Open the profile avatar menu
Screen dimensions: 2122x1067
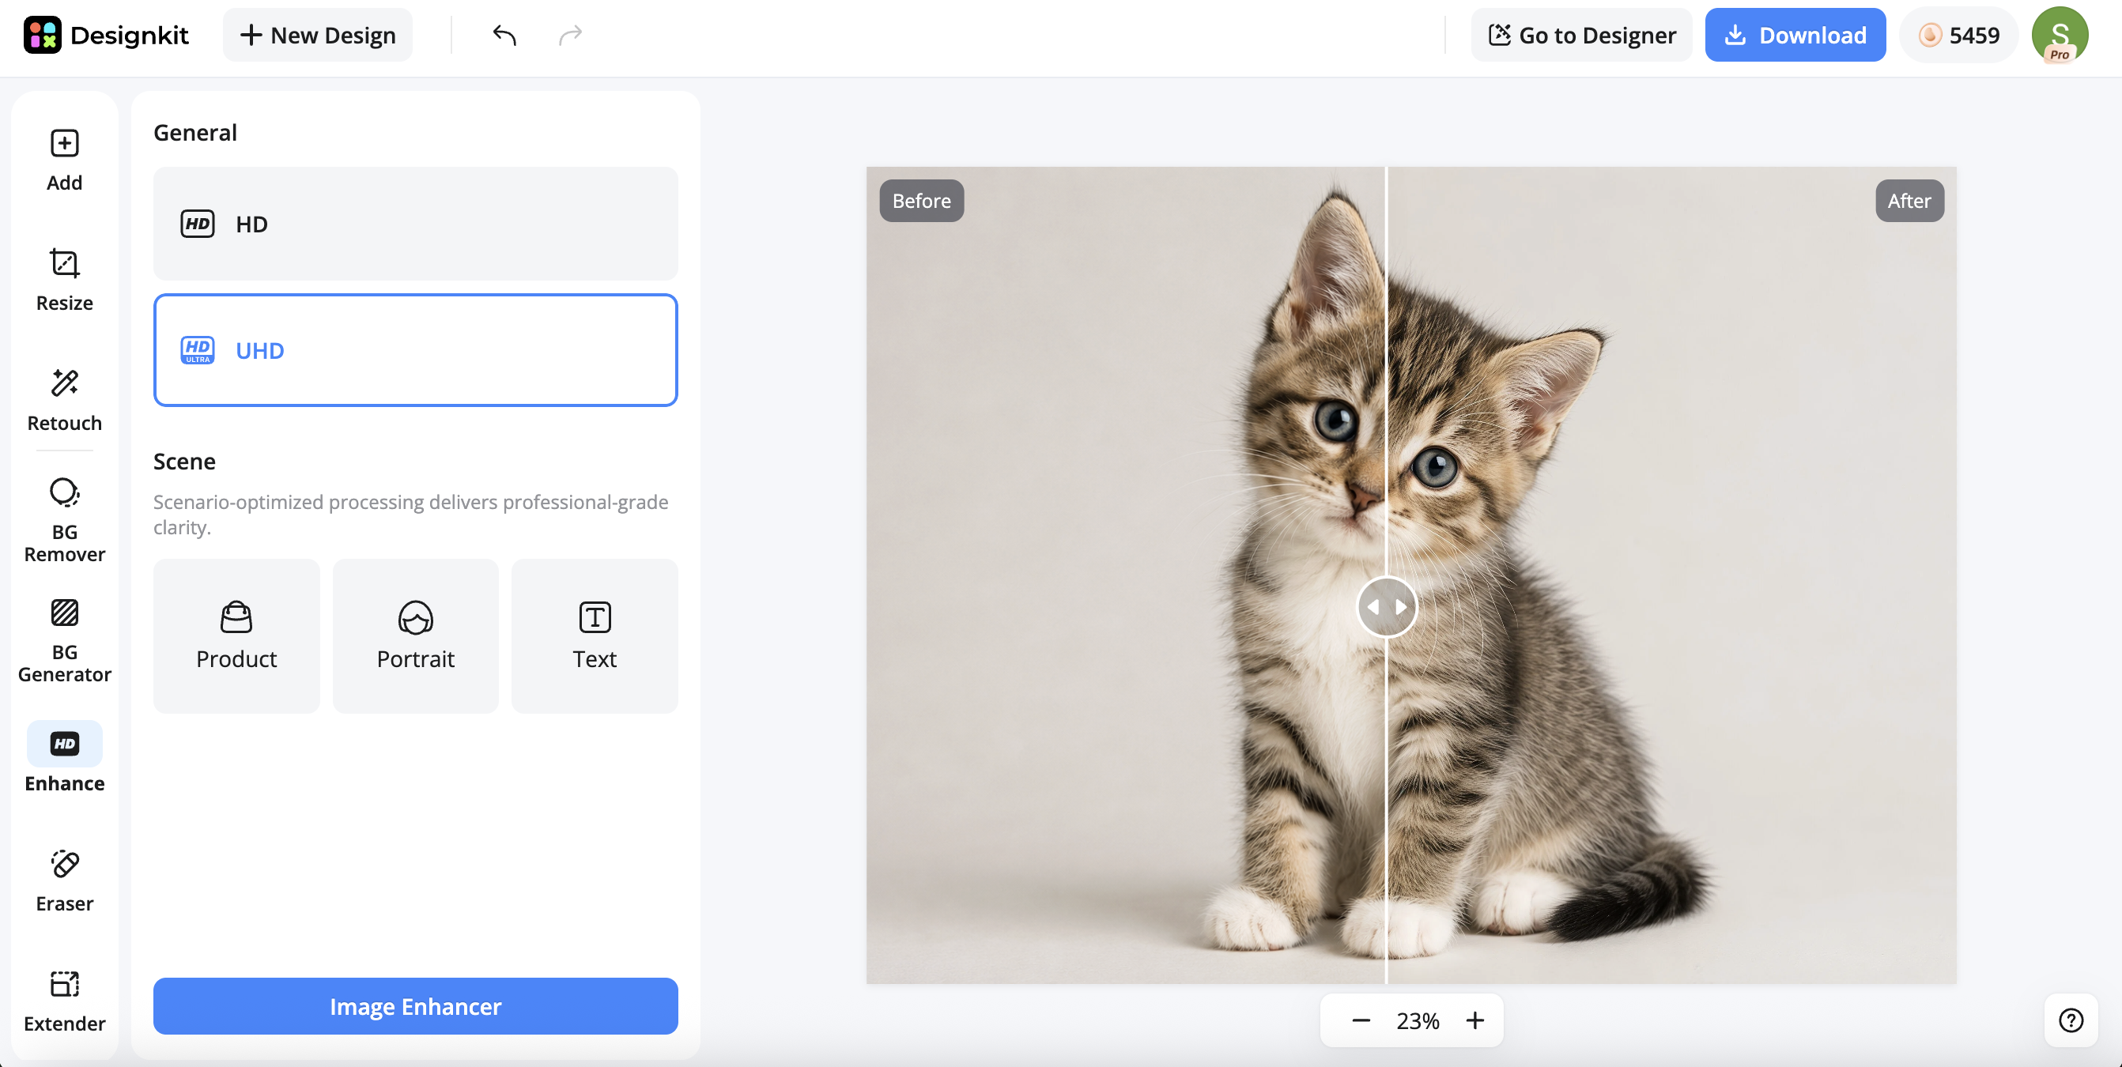tap(2060, 35)
